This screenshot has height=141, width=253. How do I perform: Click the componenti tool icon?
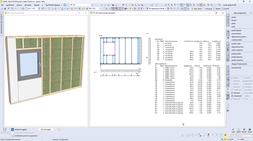[x=231, y=96]
